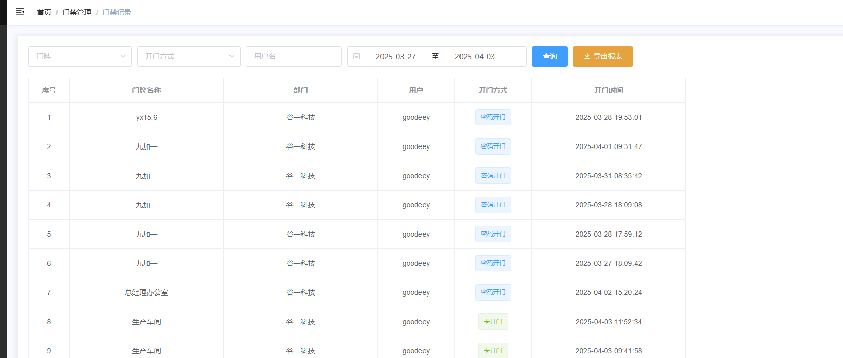The height and width of the screenshot is (358, 843).
Task: Click the 门牌名称 column header
Action: [146, 90]
